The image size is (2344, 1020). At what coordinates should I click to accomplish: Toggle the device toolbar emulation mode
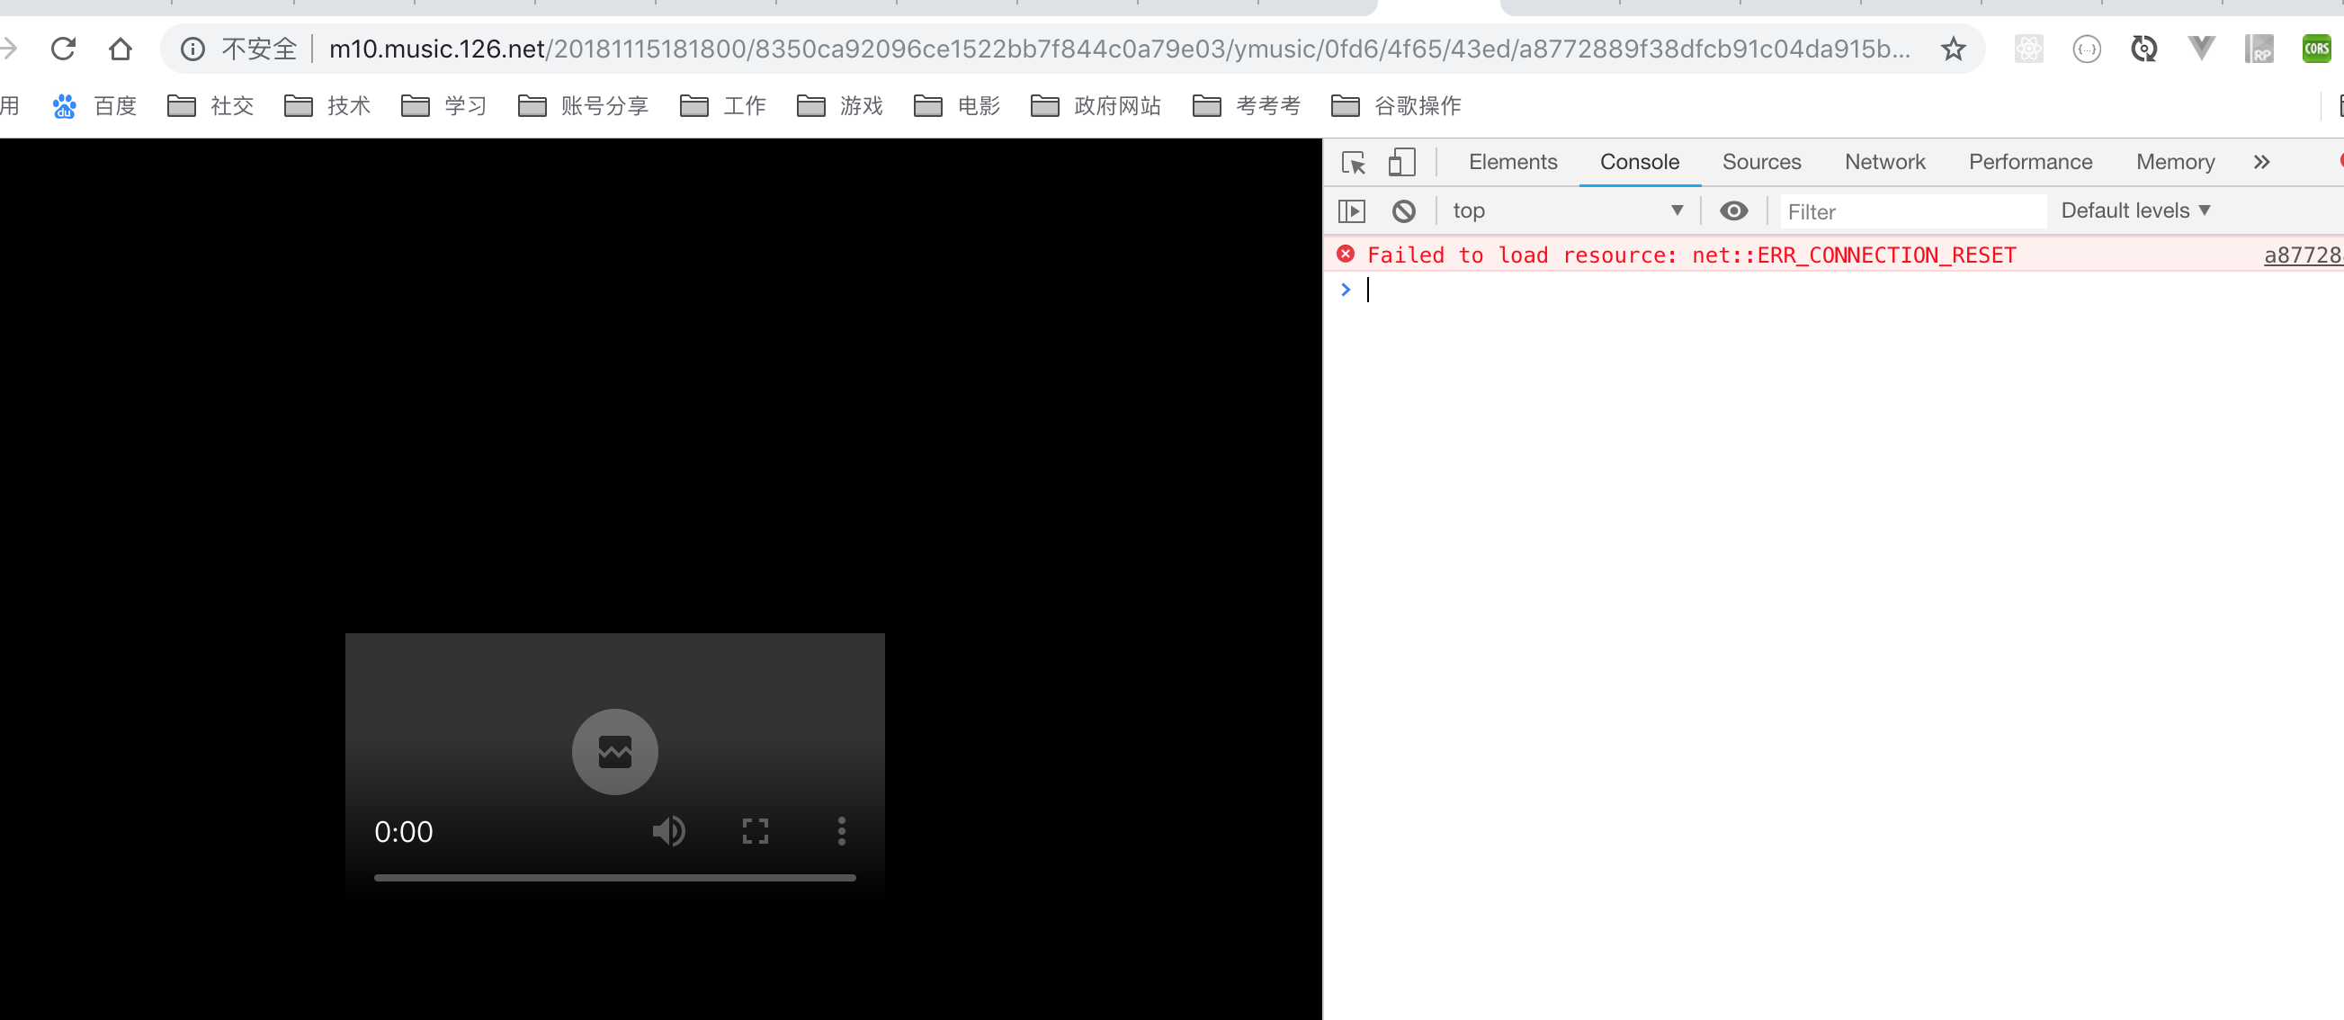click(1401, 162)
